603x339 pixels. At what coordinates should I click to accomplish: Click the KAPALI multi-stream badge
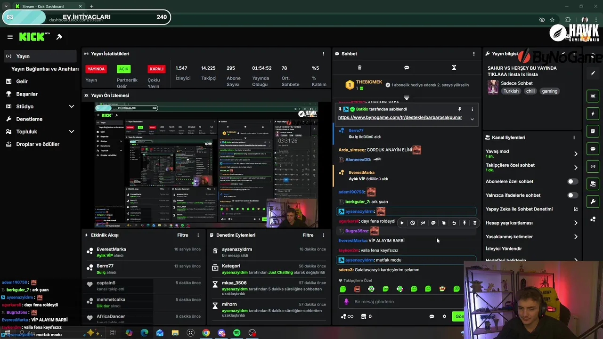156,69
